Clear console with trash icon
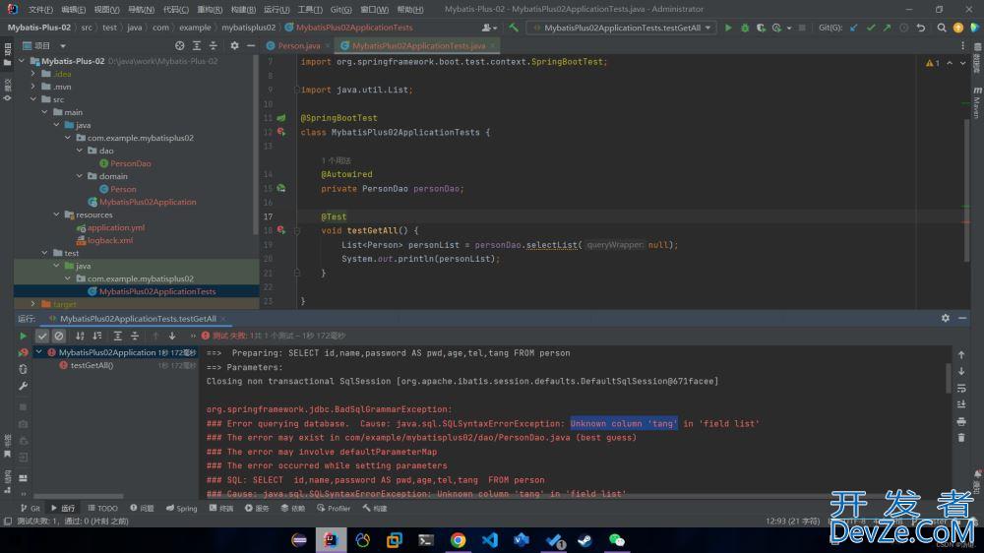 [x=961, y=438]
